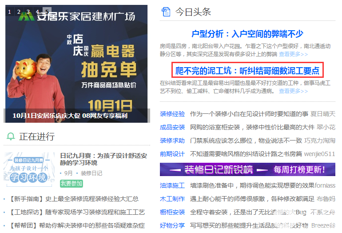Open 【新手指南】史上最全装修流程 article
Screen dimensions: 342x233
coord(74,199)
